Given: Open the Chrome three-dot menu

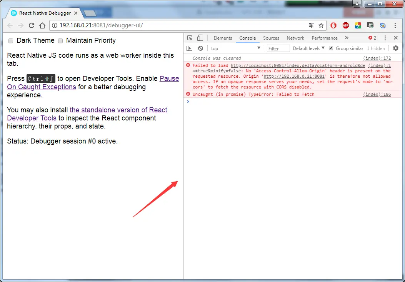Looking at the screenshot, I should coord(395,25).
